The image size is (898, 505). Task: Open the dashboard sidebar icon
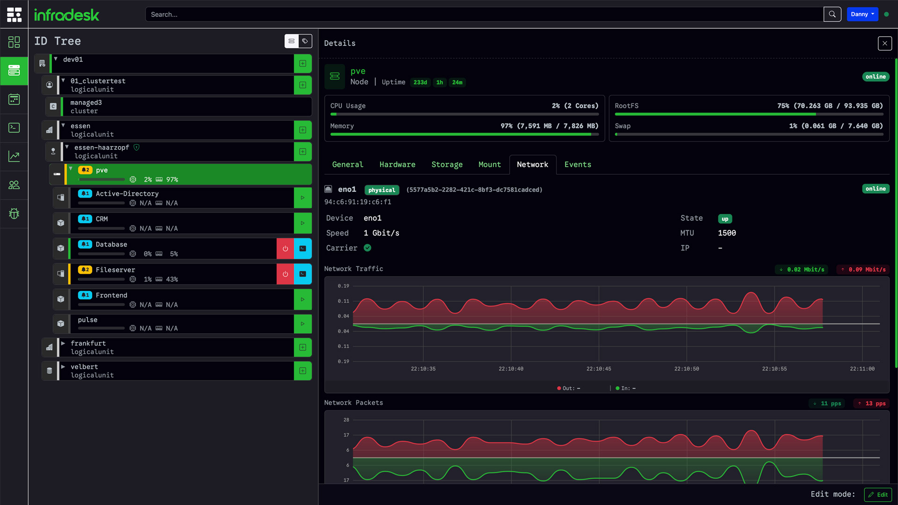[14, 42]
